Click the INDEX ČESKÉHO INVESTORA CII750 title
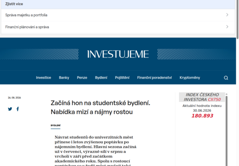 click(202, 97)
